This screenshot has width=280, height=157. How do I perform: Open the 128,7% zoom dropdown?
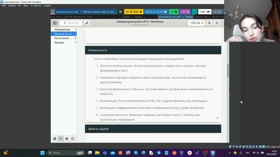[196, 23]
